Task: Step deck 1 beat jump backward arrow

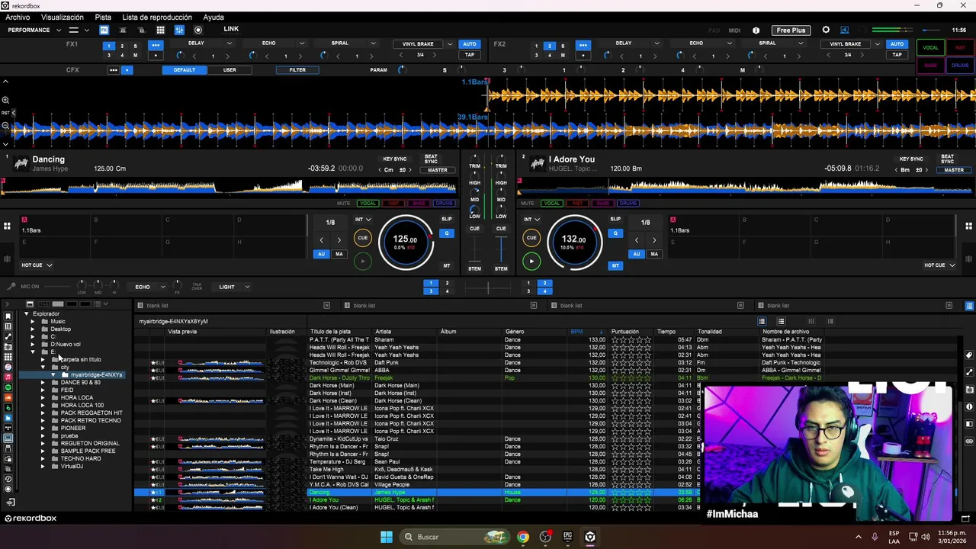Action: click(321, 240)
